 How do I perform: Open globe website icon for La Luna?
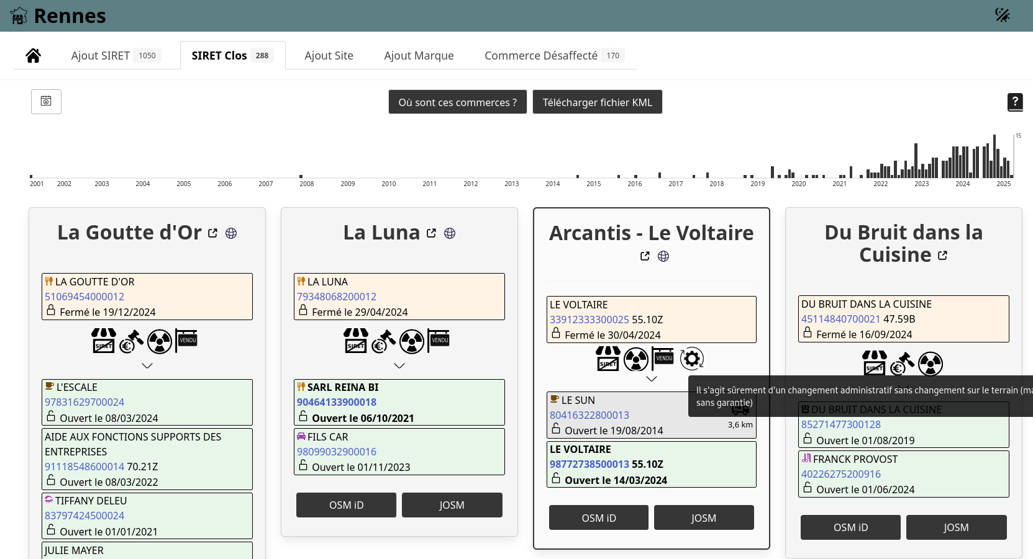click(x=450, y=233)
